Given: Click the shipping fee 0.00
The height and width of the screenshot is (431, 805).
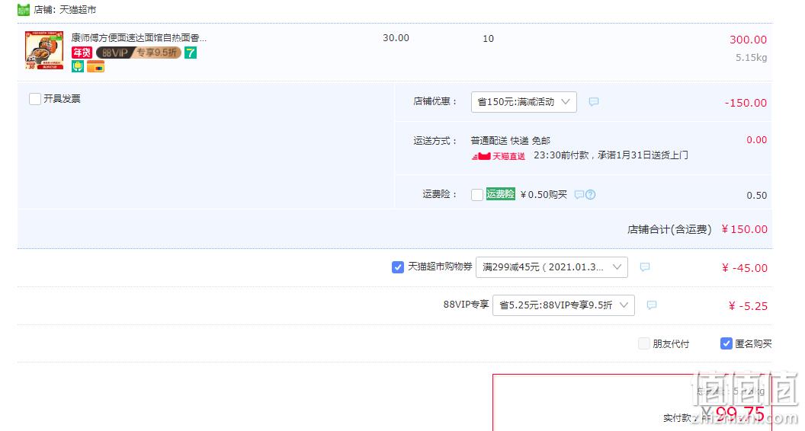Looking at the screenshot, I should pyautogui.click(x=757, y=139).
